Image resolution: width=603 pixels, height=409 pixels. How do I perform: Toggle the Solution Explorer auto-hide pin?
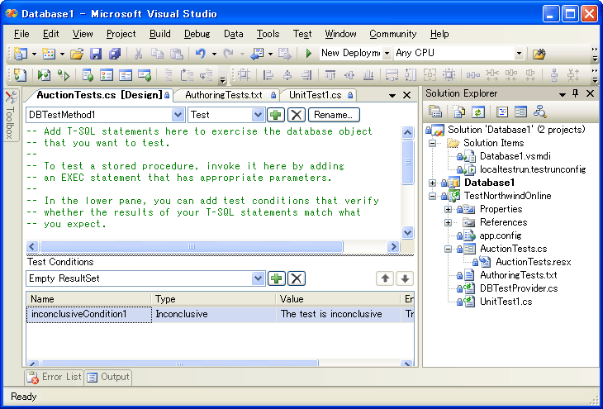tap(576, 94)
